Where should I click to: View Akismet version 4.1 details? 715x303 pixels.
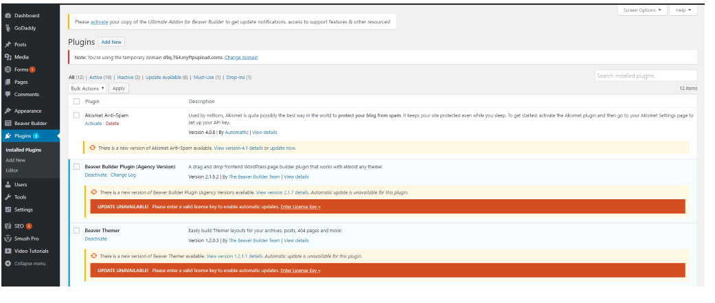[238, 148]
